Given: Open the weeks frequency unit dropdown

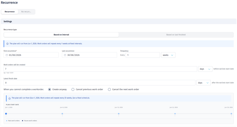Looking at the screenshot, I should coord(168,55).
